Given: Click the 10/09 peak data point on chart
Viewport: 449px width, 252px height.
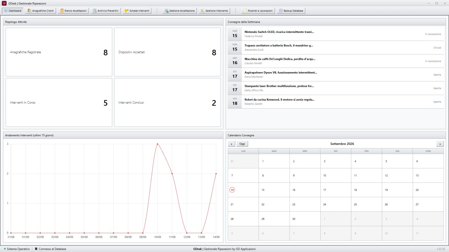Looking at the screenshot, I should [158, 144].
